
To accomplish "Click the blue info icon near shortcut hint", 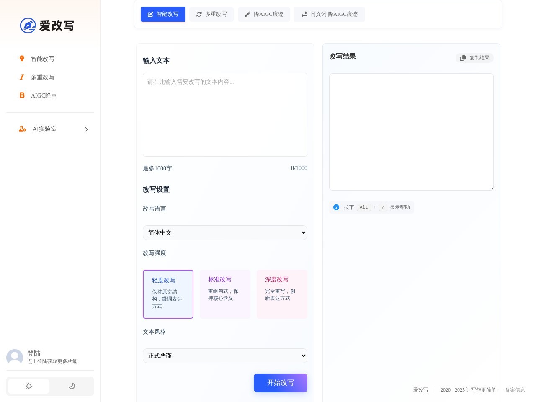I will [336, 207].
